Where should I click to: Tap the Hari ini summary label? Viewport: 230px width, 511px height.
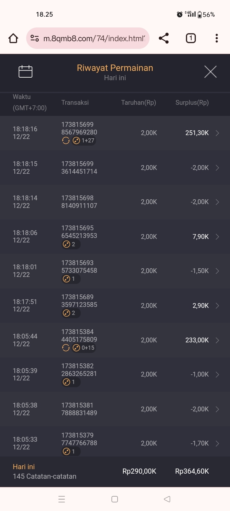click(x=24, y=467)
